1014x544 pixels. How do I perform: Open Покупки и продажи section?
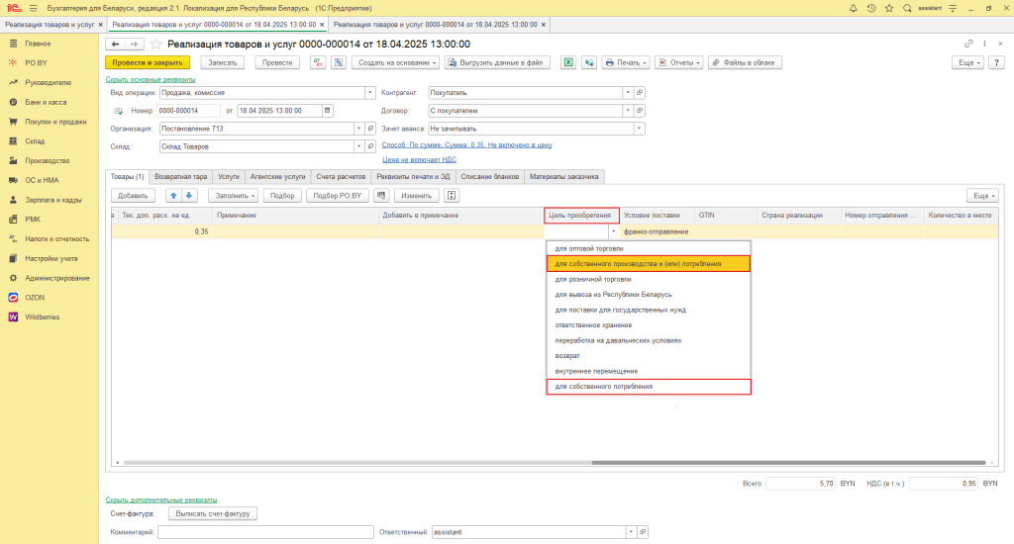click(55, 122)
